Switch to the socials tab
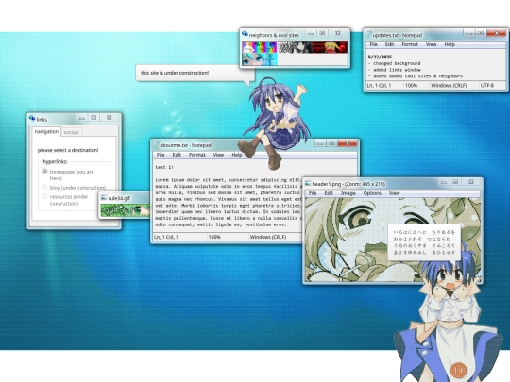This screenshot has width=510, height=382. click(x=71, y=132)
